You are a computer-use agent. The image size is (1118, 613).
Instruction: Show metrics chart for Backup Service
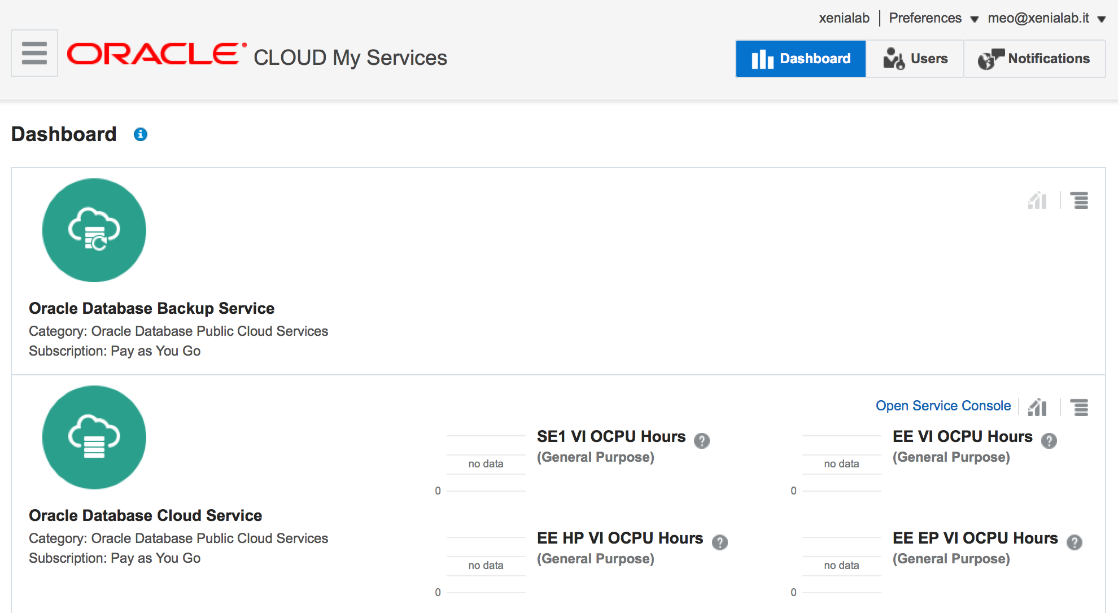coord(1037,200)
